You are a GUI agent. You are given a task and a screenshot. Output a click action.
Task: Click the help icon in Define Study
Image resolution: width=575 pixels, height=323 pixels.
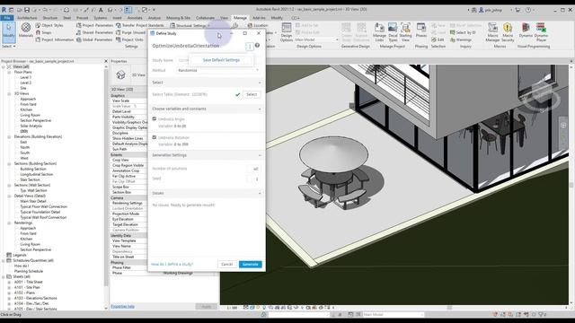point(258,46)
